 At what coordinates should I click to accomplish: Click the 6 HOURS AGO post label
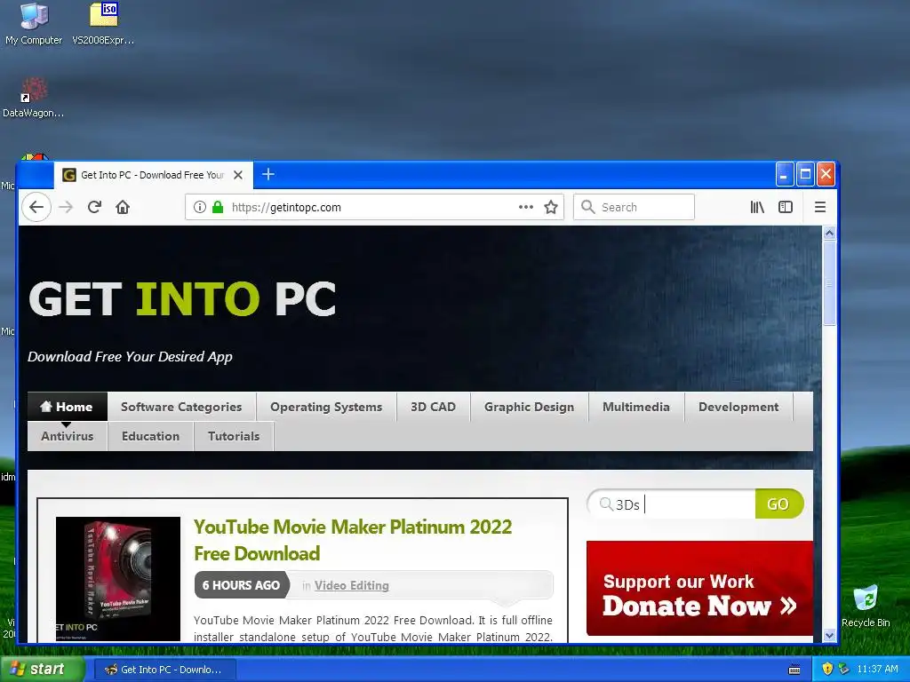coord(242,585)
